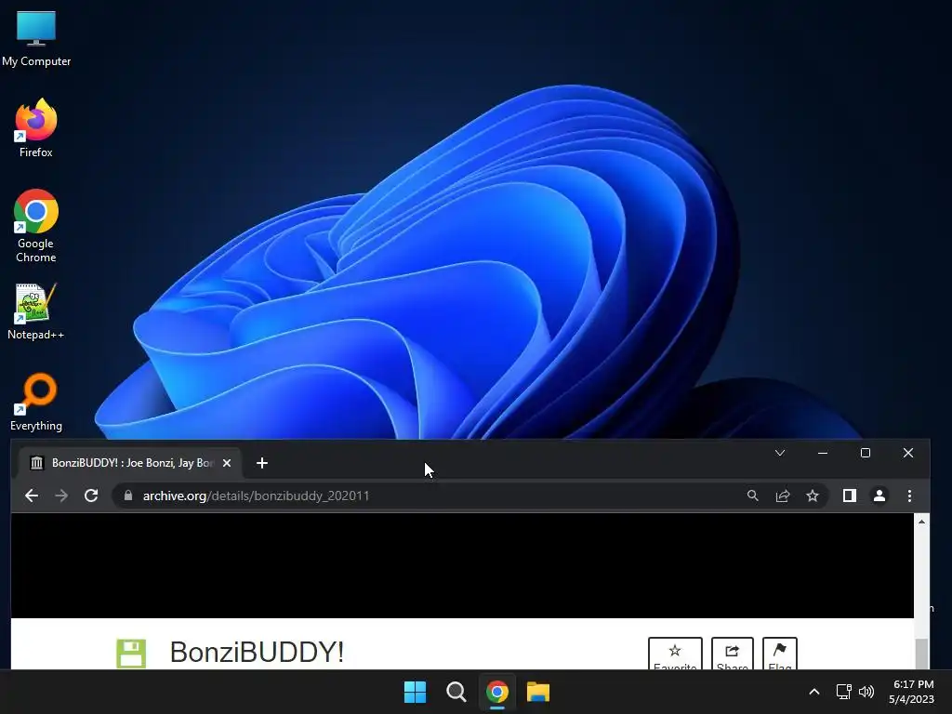This screenshot has width=952, height=714.
Task: Maximize the Chrome window
Action: click(866, 453)
